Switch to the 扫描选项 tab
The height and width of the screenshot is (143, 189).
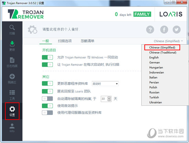coord(65,41)
